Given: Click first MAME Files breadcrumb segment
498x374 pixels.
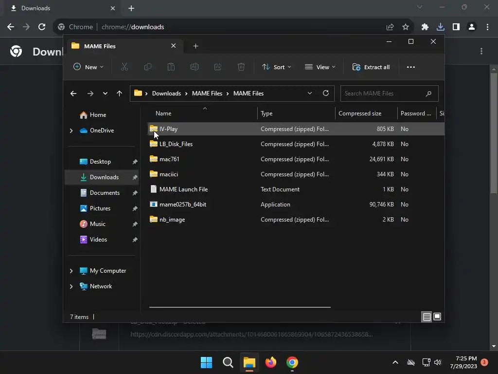Looking at the screenshot, I should coord(207,93).
